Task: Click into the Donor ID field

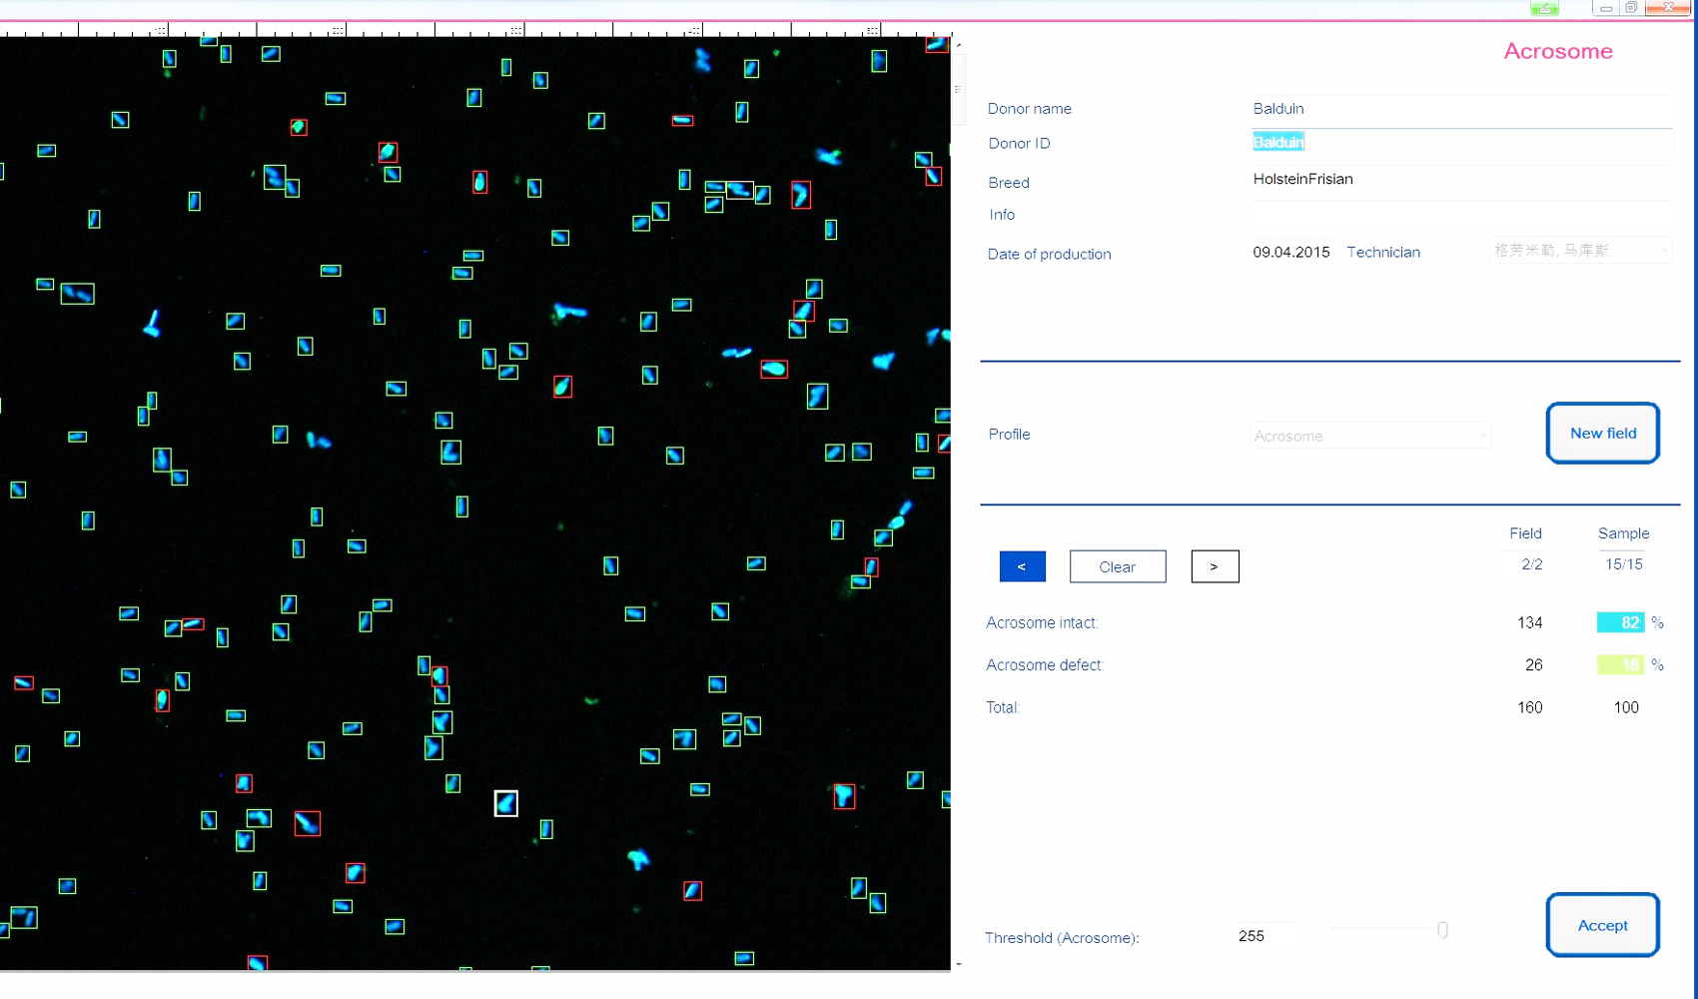Action: (x=1460, y=143)
